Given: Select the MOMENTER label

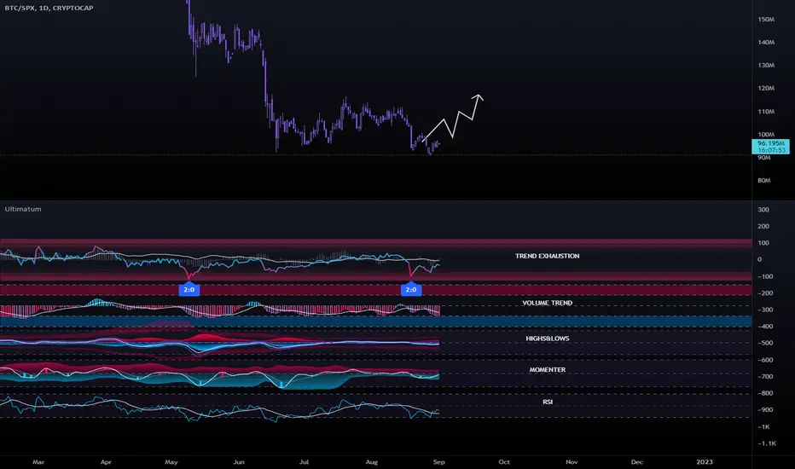Looking at the screenshot, I should (x=547, y=369).
